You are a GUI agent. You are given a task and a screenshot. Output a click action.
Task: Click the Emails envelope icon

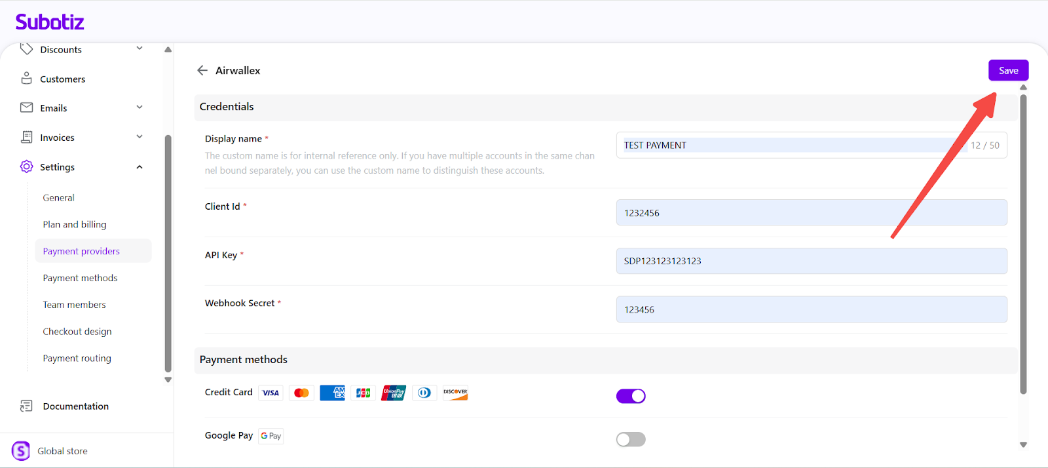[26, 107]
